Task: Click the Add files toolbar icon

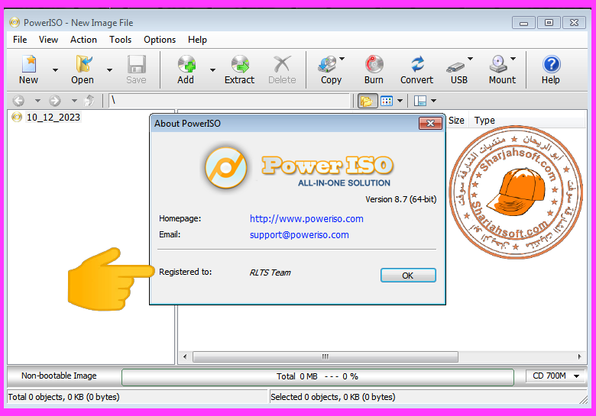Action: (186, 64)
